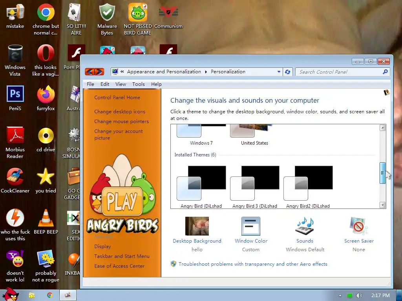This screenshot has width=402, height=301.
Task: Click the taskbar volume speaker icon
Action: pyautogui.click(x=359, y=296)
